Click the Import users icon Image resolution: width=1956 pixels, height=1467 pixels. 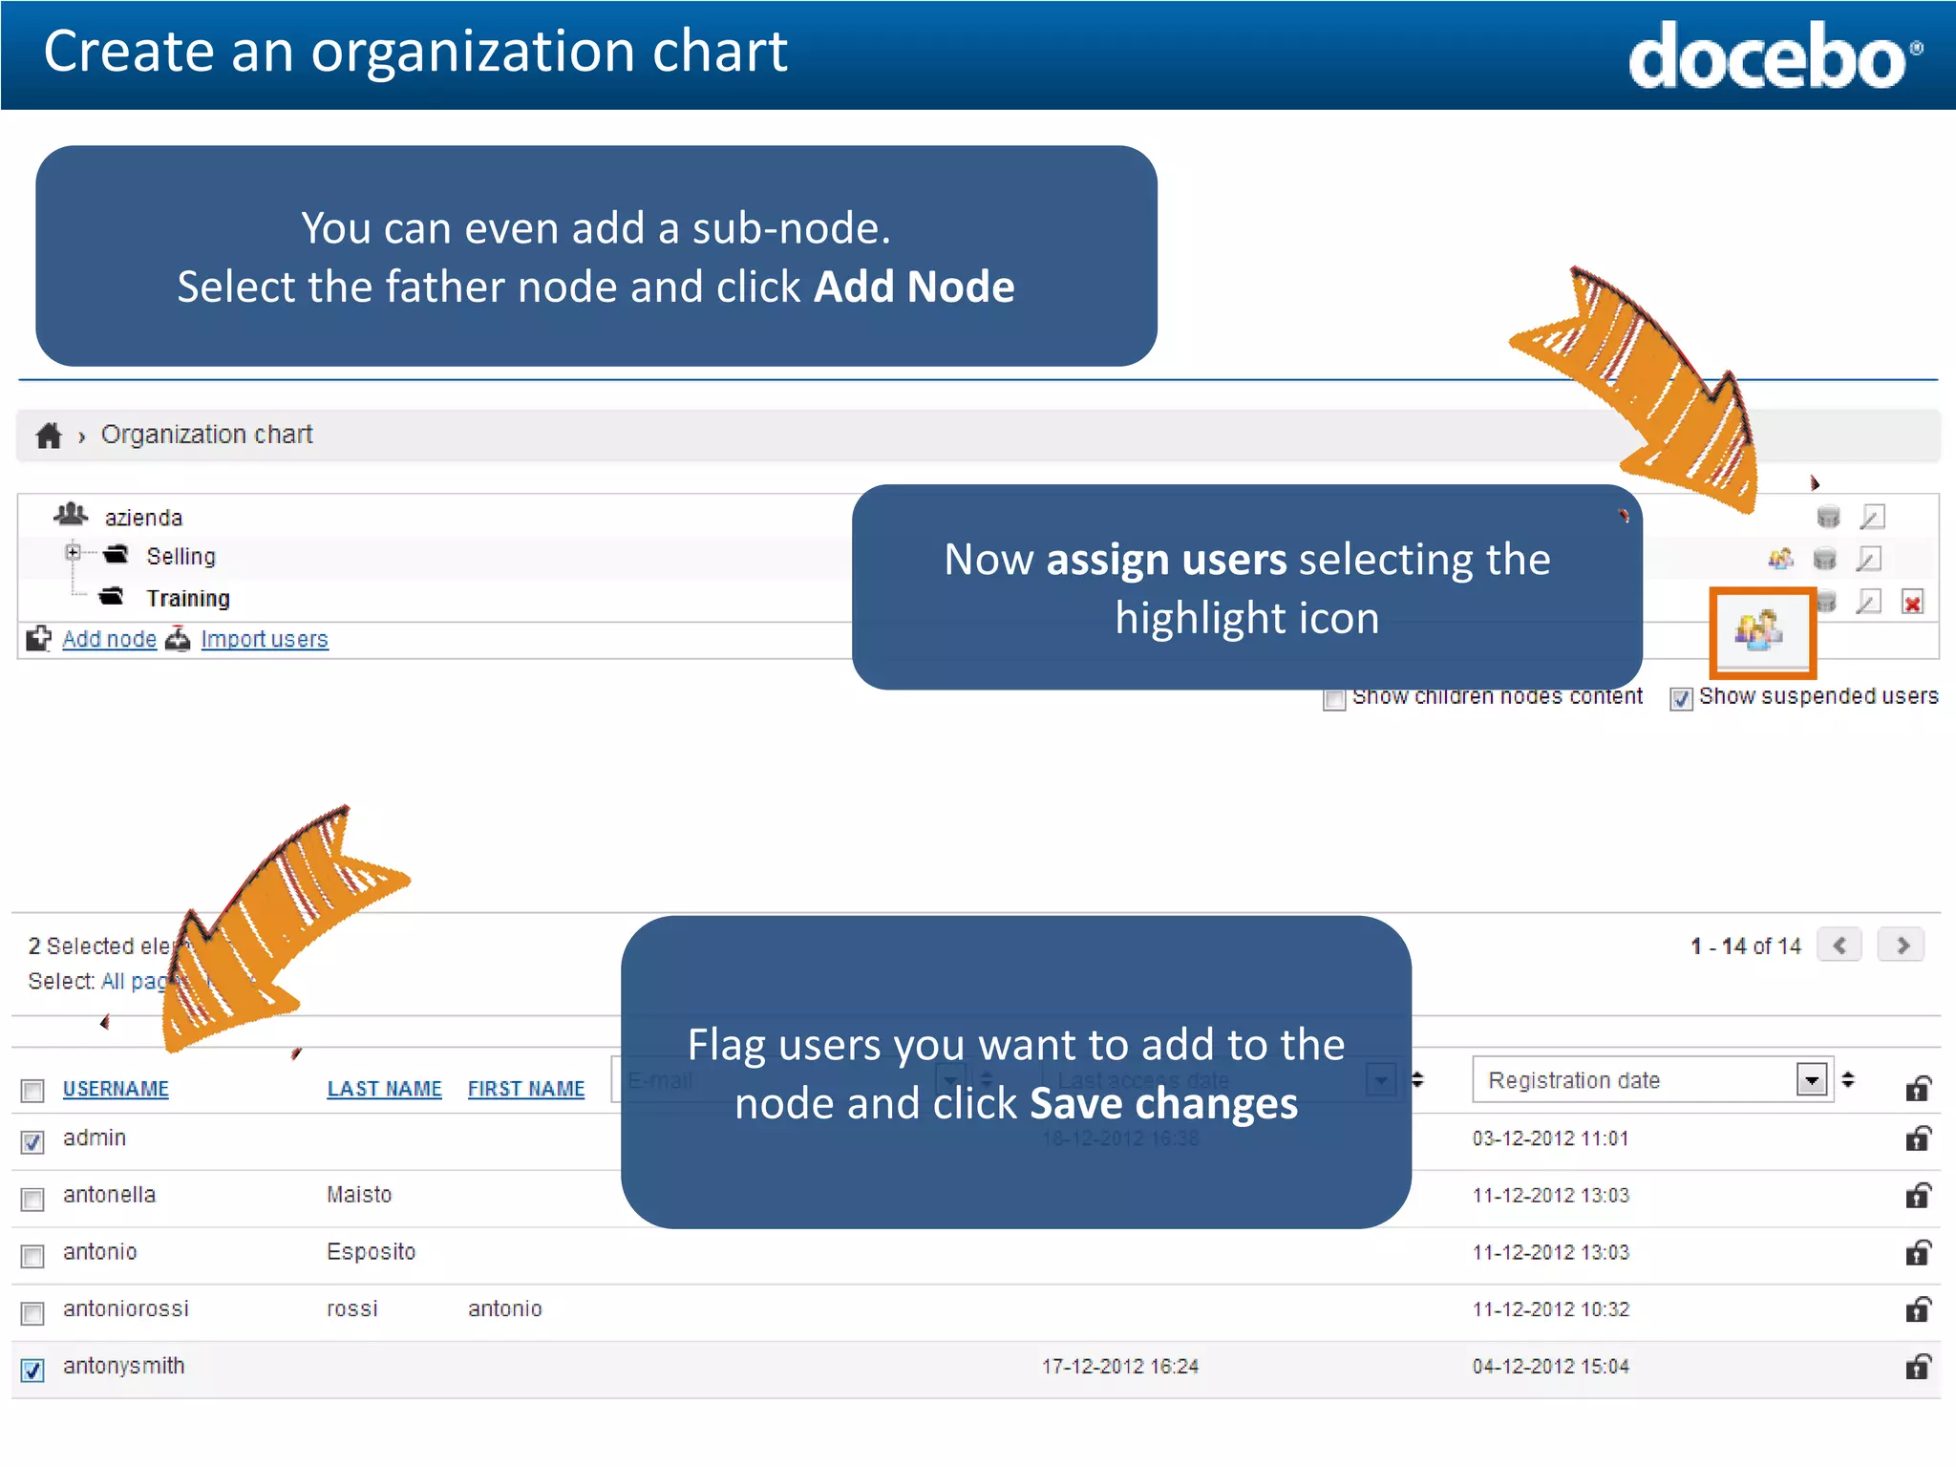[178, 639]
